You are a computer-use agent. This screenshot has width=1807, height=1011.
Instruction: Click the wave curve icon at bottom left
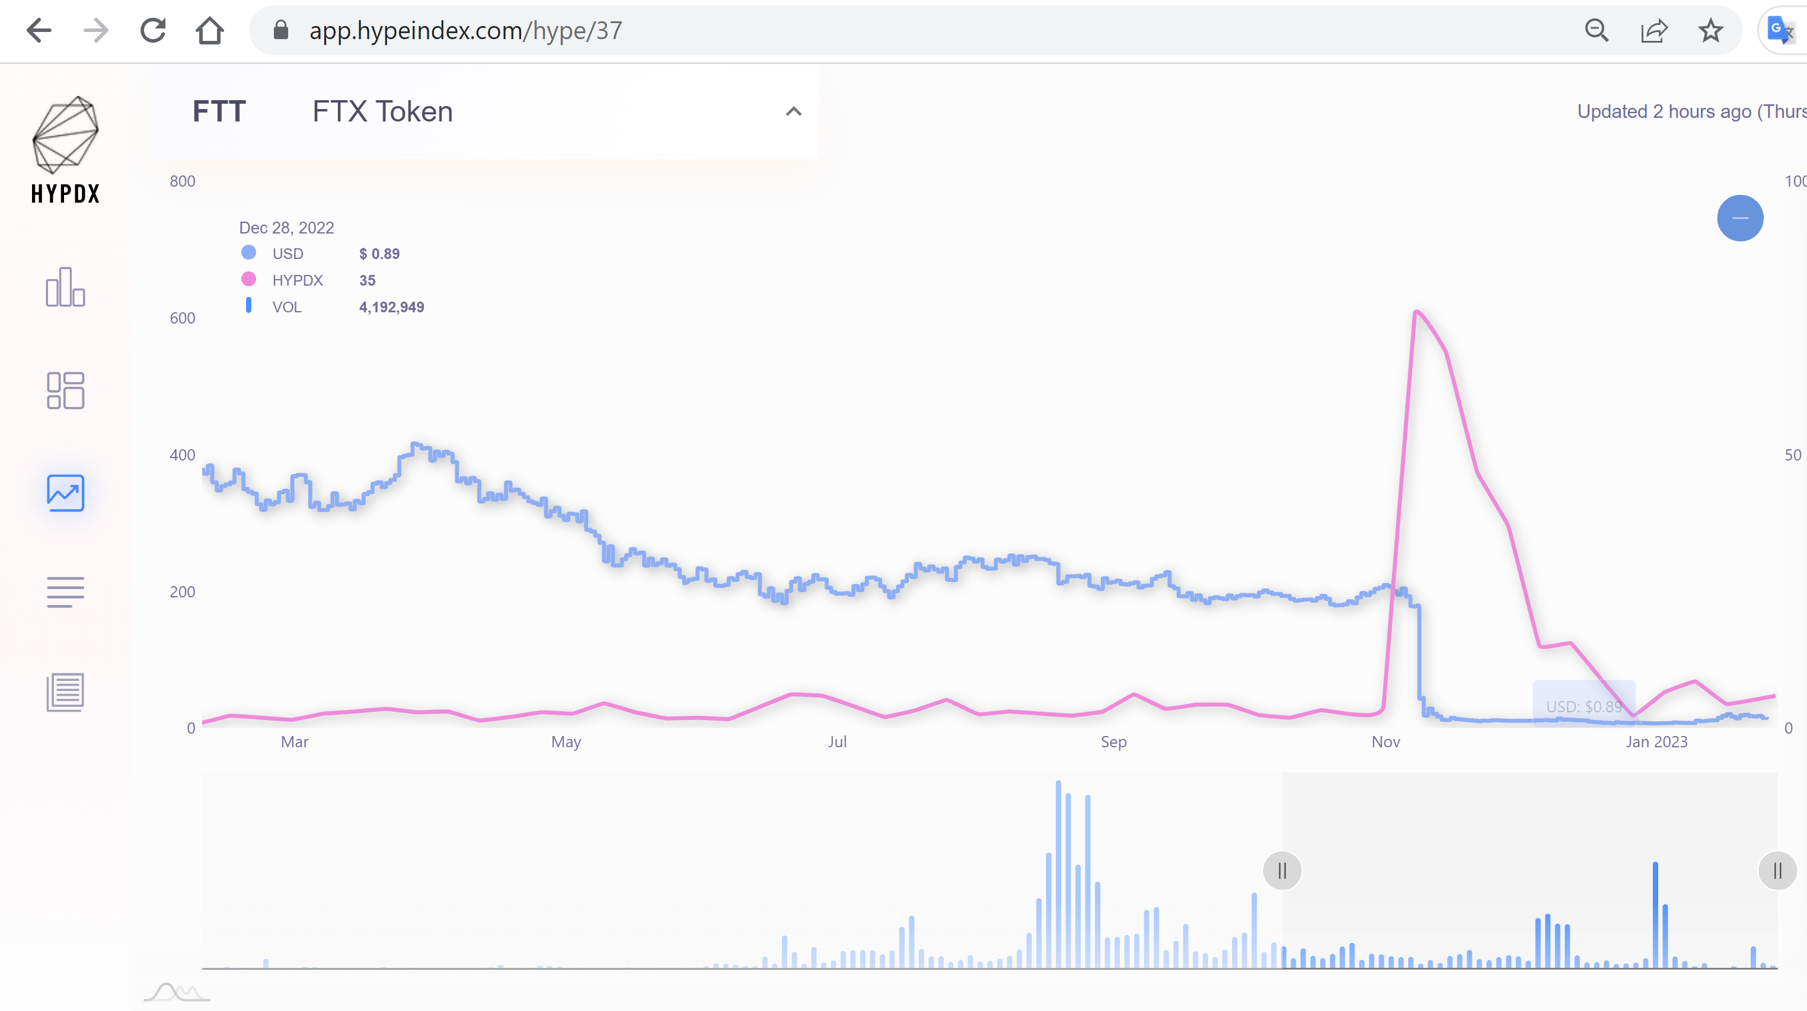[x=176, y=991]
